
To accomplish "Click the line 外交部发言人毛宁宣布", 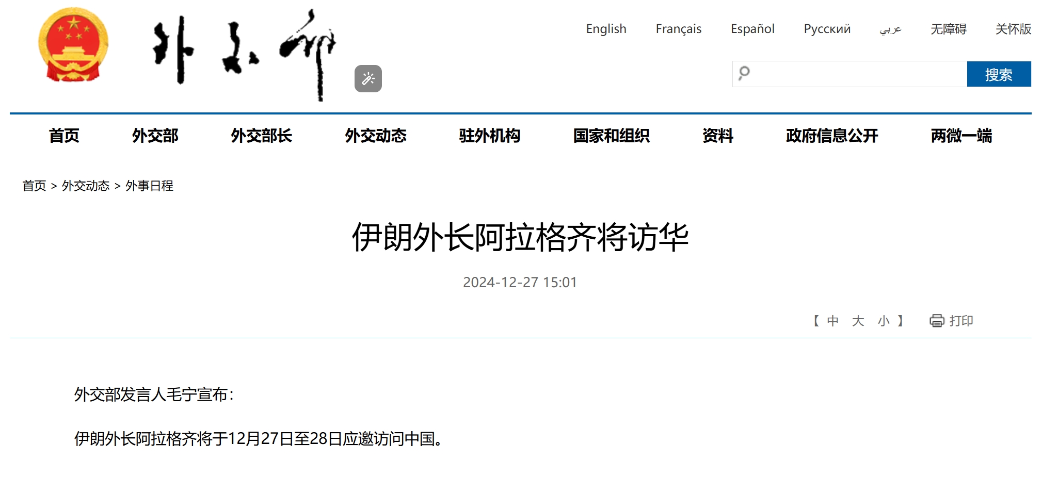I will [154, 394].
